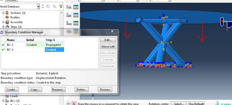Open the Load Manager icon
Image resolution: width=232 pixels, height=105 pixels.
(76, 7)
